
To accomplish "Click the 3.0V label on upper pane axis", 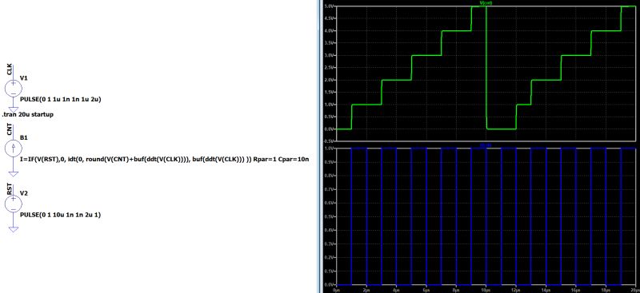I will (329, 55).
